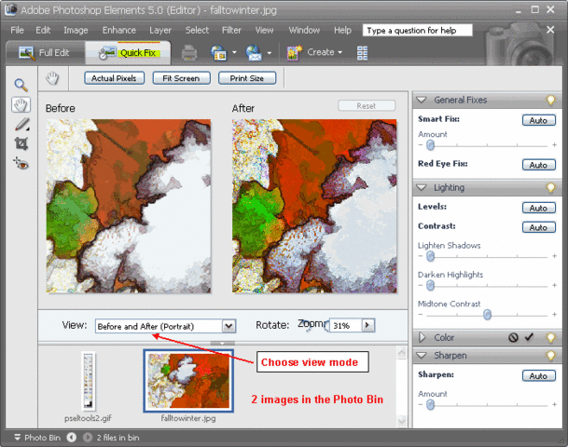Select the falltowinter.jpg thumbnail
The width and height of the screenshot is (568, 447).
click(188, 381)
